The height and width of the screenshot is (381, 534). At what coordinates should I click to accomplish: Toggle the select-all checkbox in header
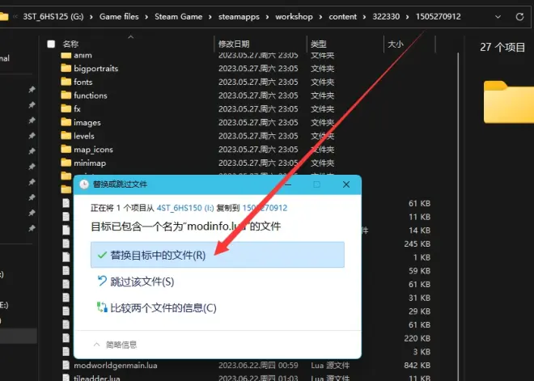(52, 44)
